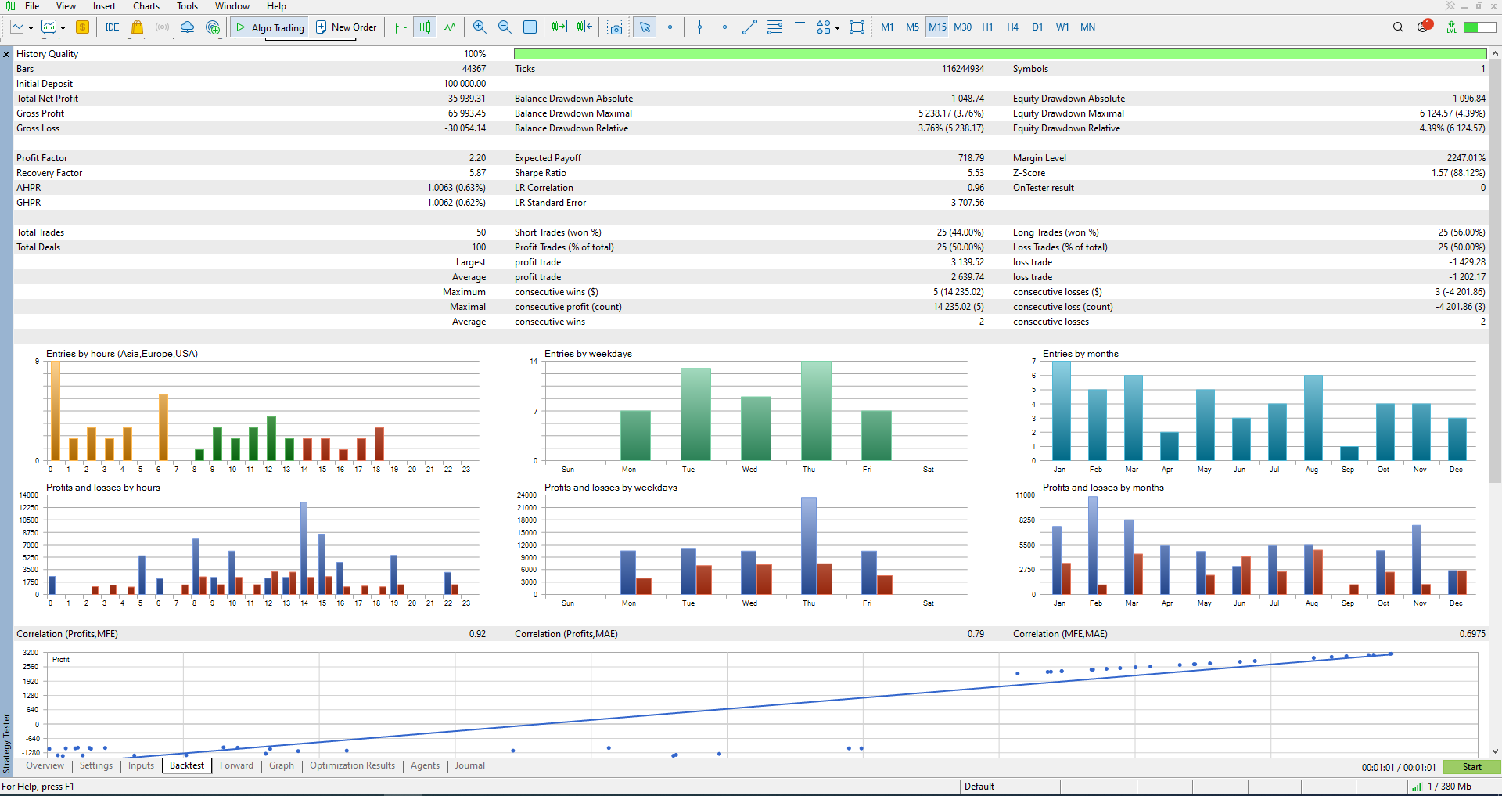Switch to the Inputs tab
This screenshot has width=1502, height=796.
(x=141, y=766)
